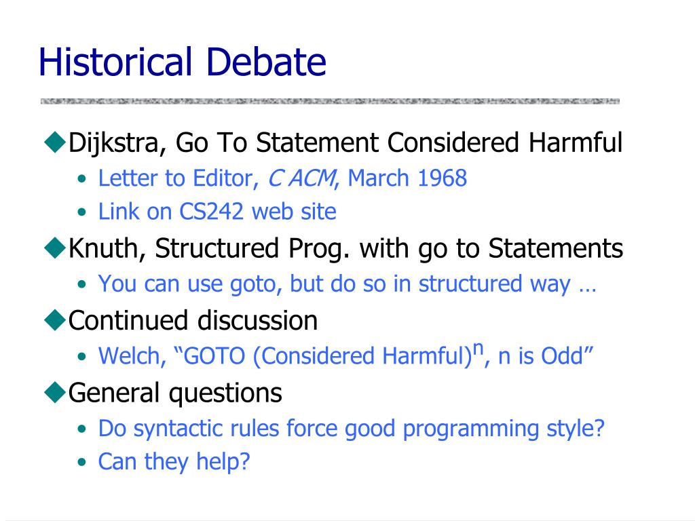Click the diamond bullet beside General questions
The height and width of the screenshot is (521, 695).
click(x=56, y=393)
